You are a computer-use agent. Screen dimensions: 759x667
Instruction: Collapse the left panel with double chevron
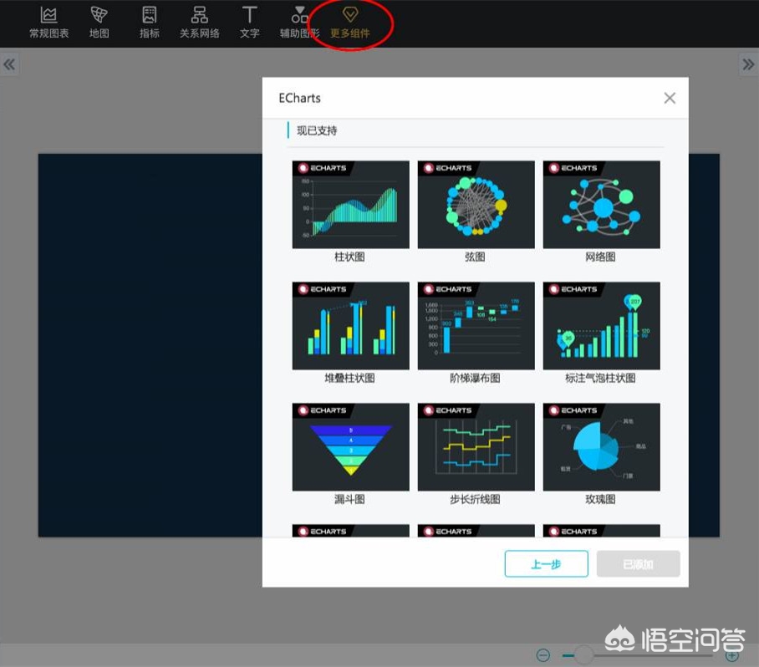click(x=9, y=64)
